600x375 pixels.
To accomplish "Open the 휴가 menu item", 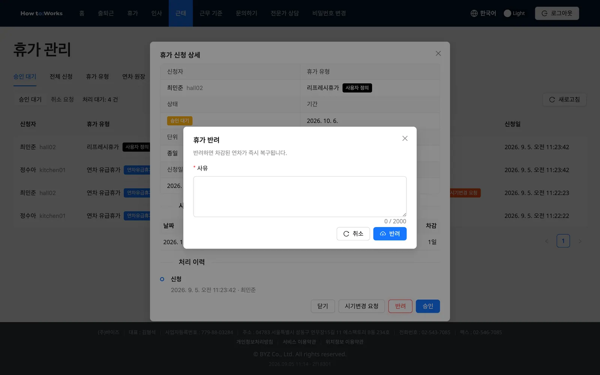I will [132, 13].
